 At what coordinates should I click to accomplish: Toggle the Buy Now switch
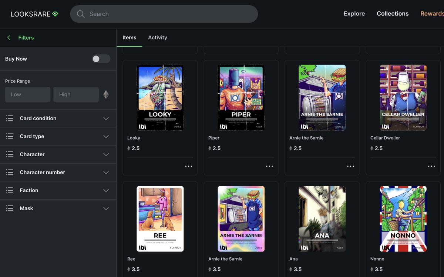coord(101,59)
